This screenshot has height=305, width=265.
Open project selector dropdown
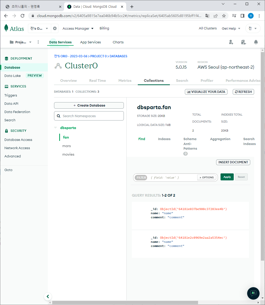21,42
